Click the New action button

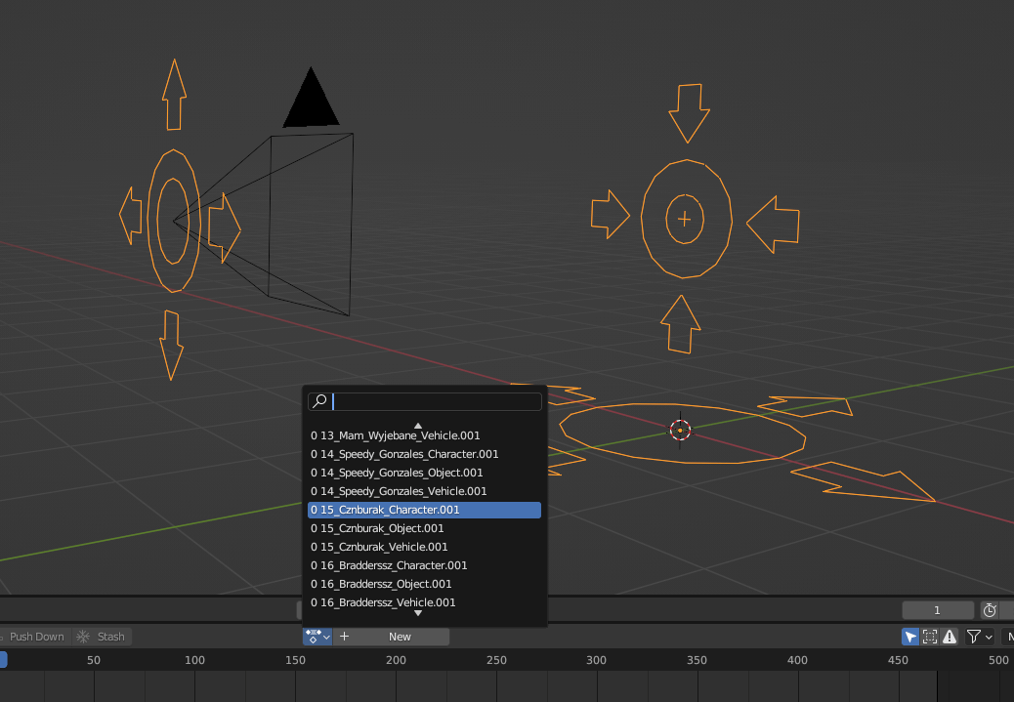pyautogui.click(x=400, y=637)
